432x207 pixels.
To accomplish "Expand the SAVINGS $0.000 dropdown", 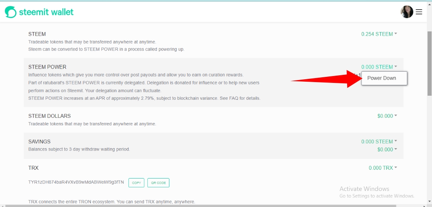I will pos(387,150).
